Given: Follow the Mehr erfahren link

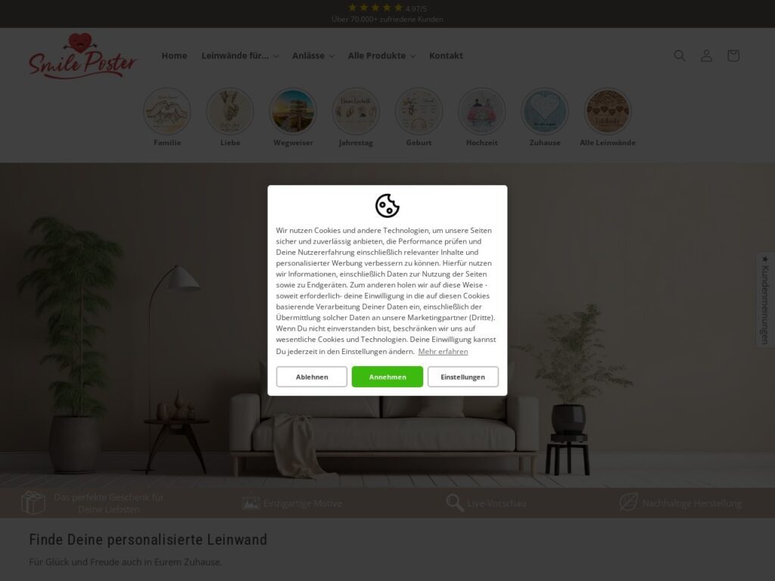Looking at the screenshot, I should point(443,352).
